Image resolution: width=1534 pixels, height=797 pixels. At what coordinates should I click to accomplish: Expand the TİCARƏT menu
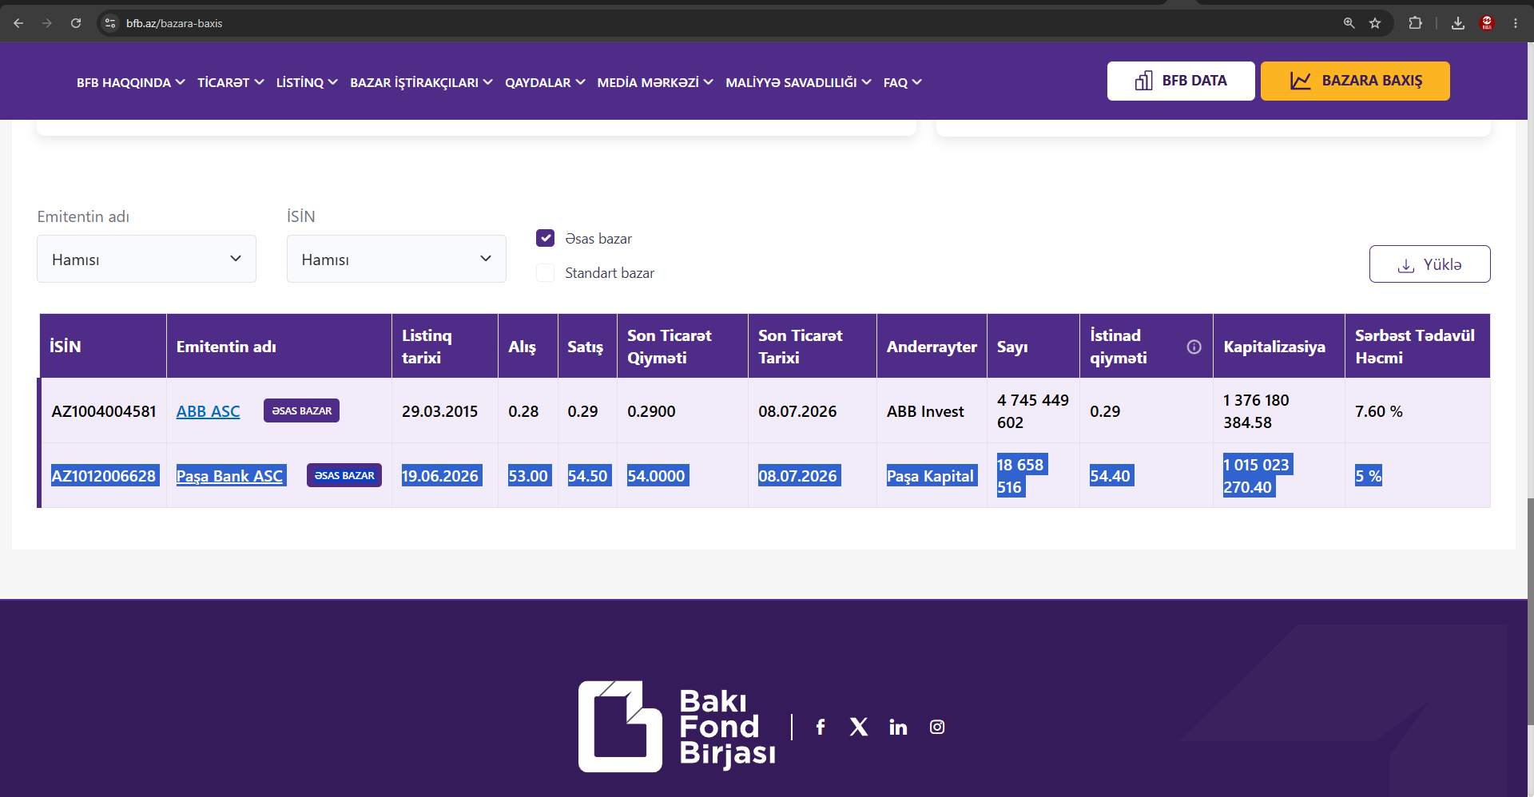click(231, 82)
